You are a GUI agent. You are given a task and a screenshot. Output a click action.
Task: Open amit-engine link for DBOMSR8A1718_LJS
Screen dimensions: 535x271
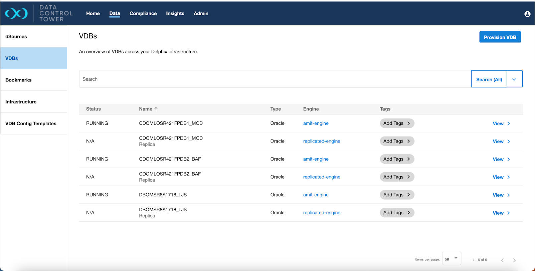tap(316, 195)
